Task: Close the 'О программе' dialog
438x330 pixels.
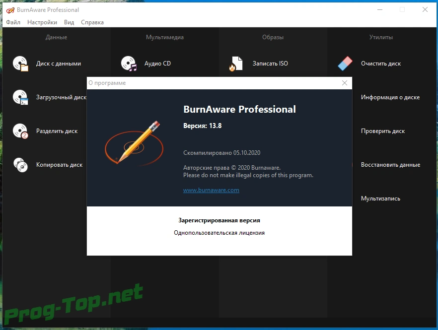Action: click(345, 83)
